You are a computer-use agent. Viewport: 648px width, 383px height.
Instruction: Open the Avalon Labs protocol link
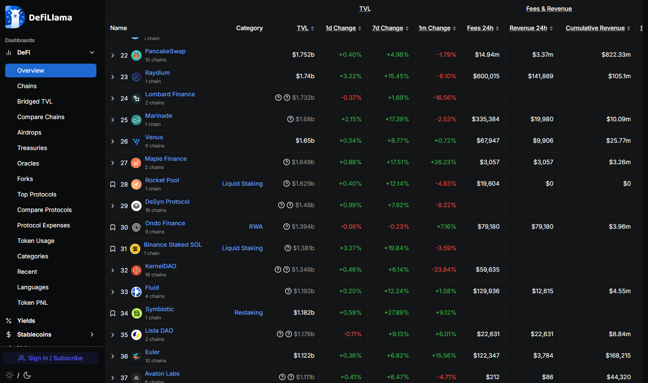[x=162, y=374]
